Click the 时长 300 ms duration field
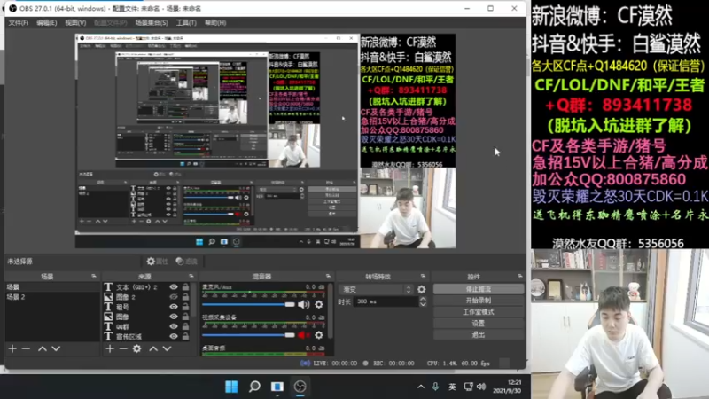The height and width of the screenshot is (399, 709). [386, 301]
